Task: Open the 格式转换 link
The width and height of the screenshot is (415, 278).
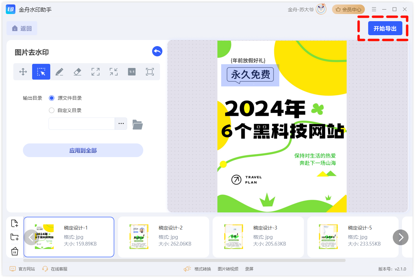Action: [x=203, y=269]
